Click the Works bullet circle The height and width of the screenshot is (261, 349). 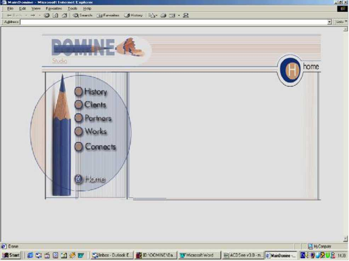(79, 131)
